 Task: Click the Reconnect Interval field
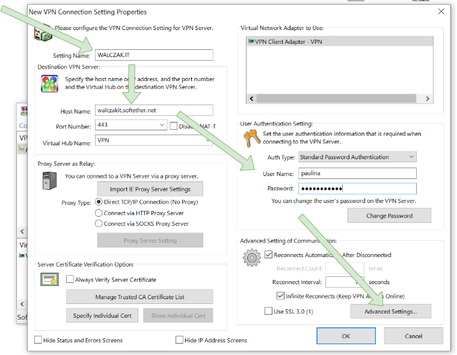(345, 282)
